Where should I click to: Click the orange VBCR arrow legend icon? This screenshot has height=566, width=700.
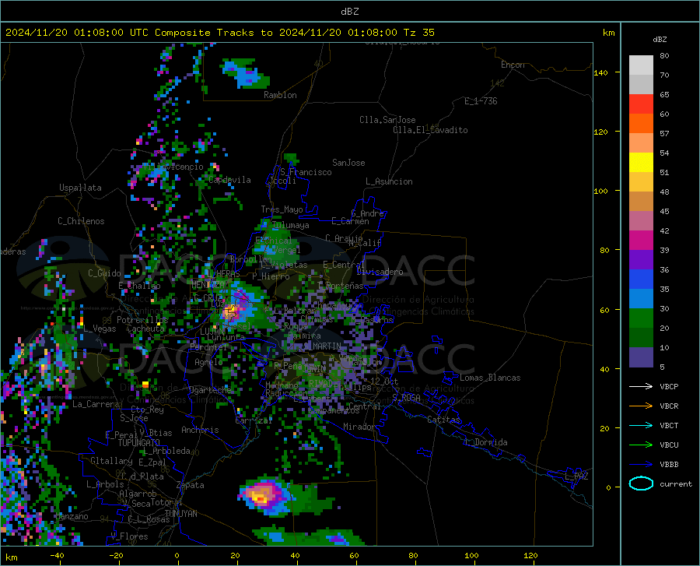pyautogui.click(x=641, y=406)
